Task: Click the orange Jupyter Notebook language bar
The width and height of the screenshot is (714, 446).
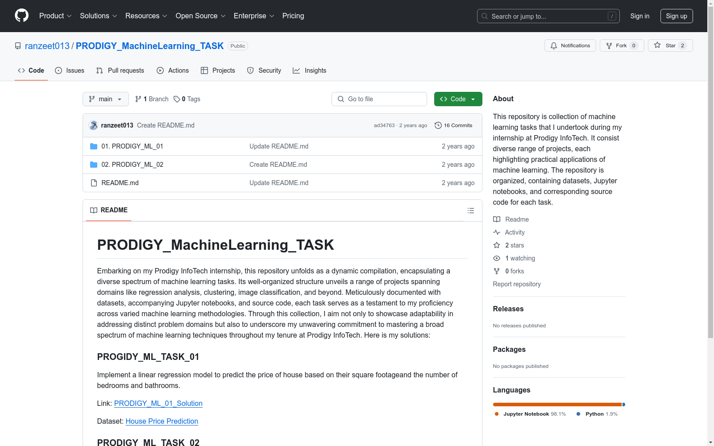Action: pyautogui.click(x=557, y=405)
